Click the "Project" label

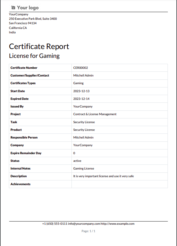16,114
